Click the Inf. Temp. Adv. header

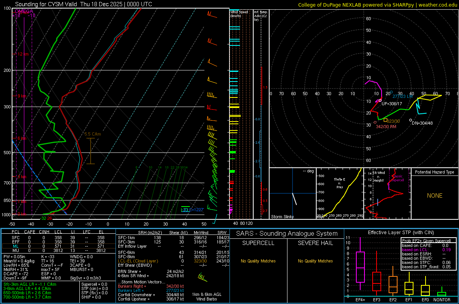point(261,16)
